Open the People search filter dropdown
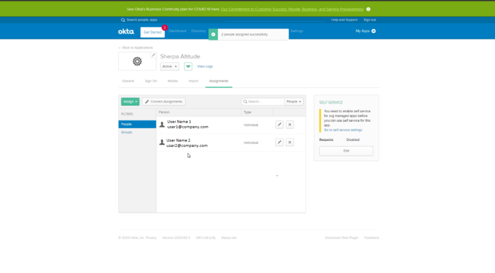This screenshot has width=495, height=273. pos(294,102)
